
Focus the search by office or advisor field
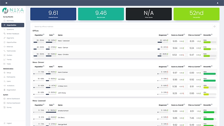coord(122,27)
